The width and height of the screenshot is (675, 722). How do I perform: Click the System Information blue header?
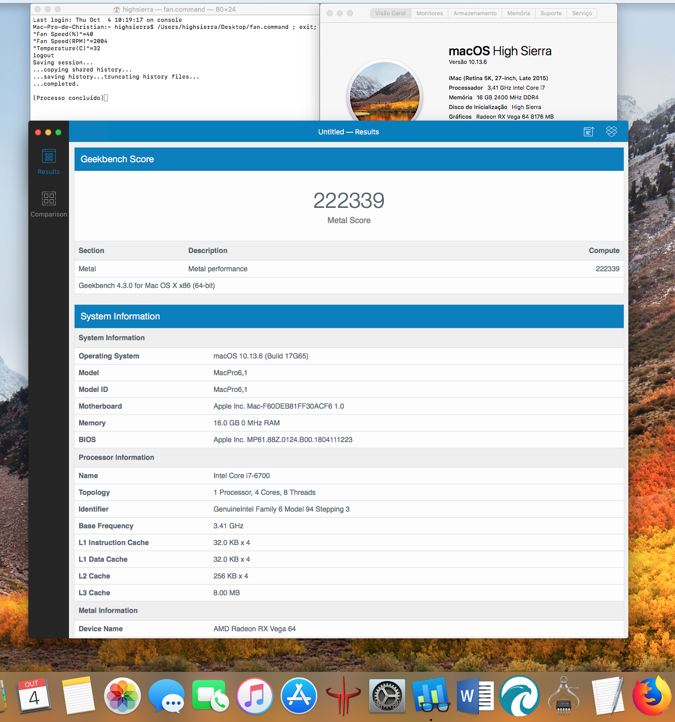click(x=349, y=316)
